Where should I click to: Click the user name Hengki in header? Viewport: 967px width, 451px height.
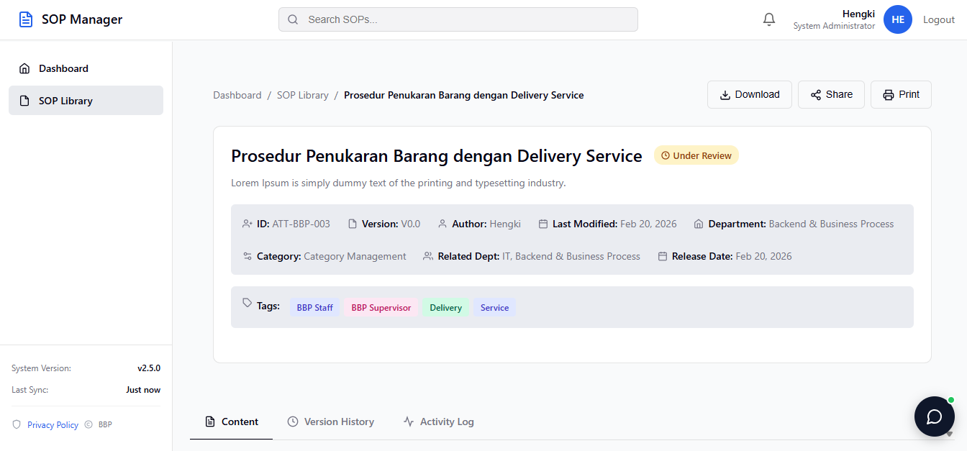click(x=858, y=14)
